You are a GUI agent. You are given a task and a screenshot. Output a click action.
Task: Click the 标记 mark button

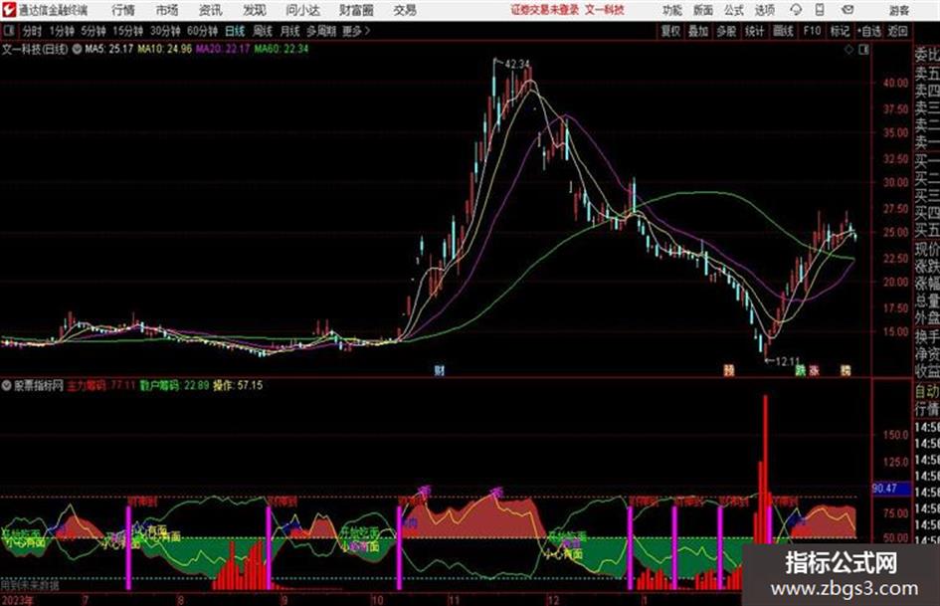point(840,31)
